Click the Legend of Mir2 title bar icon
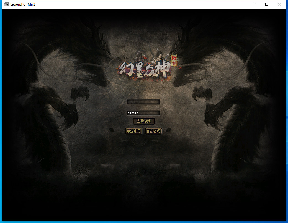288x223 pixels. click(7, 4)
